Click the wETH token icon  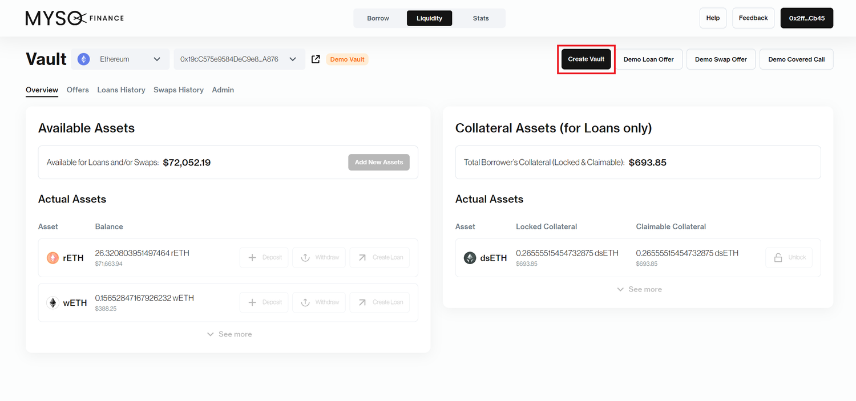click(53, 303)
